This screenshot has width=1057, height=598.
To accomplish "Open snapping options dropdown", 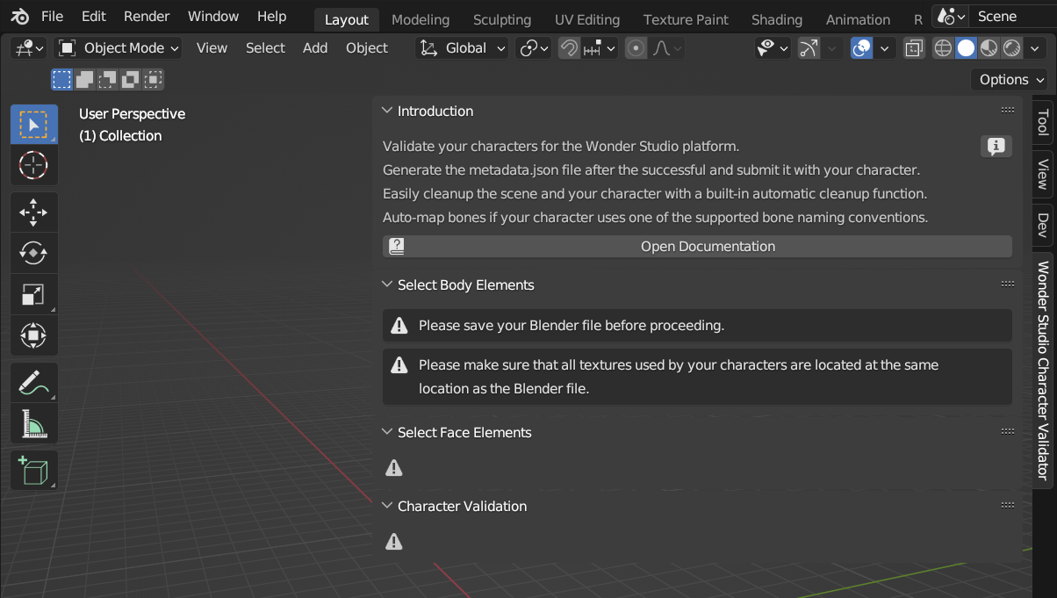I will click(x=600, y=48).
